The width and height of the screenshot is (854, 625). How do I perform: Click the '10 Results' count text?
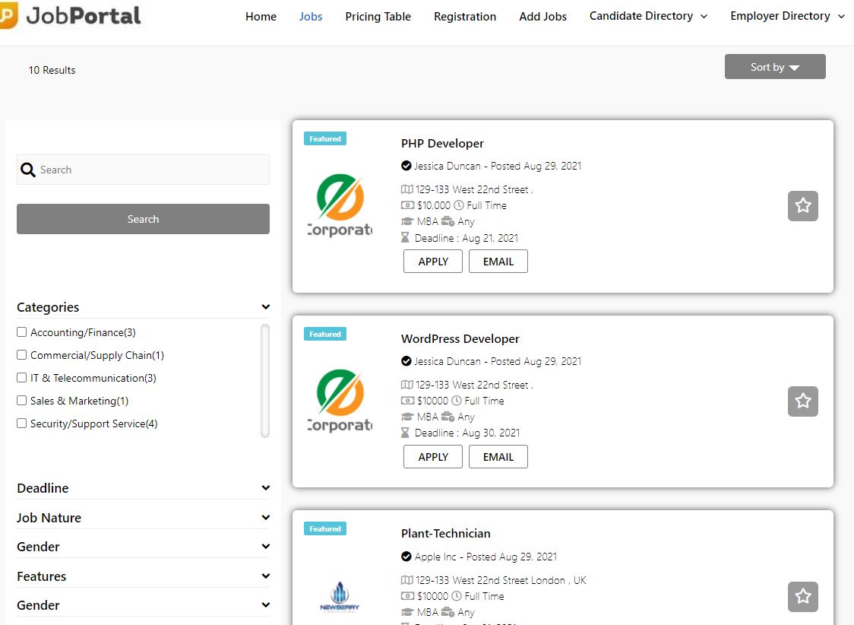click(52, 70)
